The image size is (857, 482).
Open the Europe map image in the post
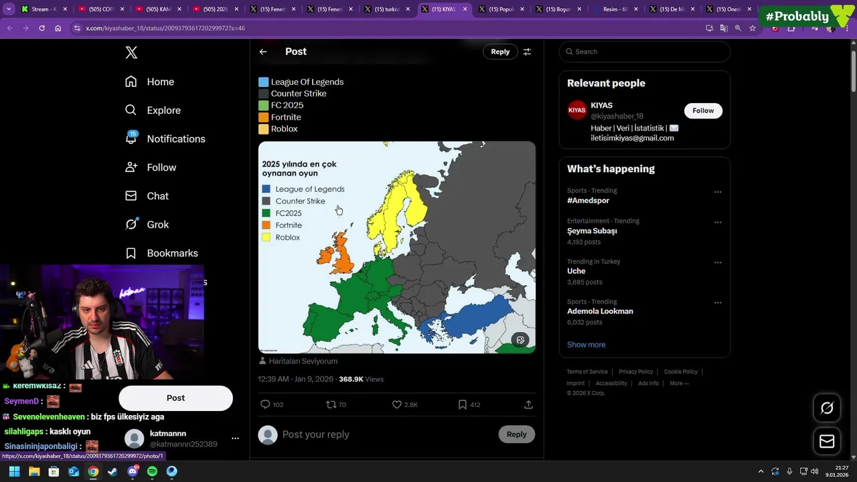396,247
